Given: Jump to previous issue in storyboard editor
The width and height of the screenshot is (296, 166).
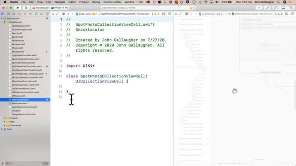Looking at the screenshot, I should [276, 14].
